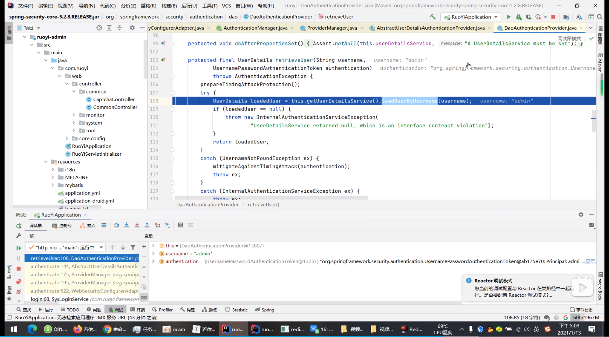Click Evaluate Expression calculator icon

pyautogui.click(x=180, y=225)
